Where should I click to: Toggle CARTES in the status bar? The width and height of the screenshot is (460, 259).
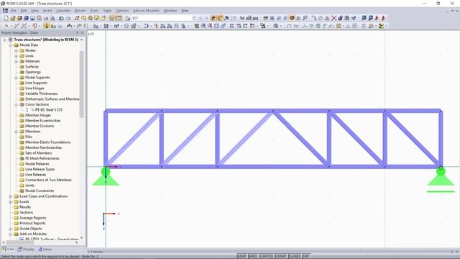coord(267,256)
